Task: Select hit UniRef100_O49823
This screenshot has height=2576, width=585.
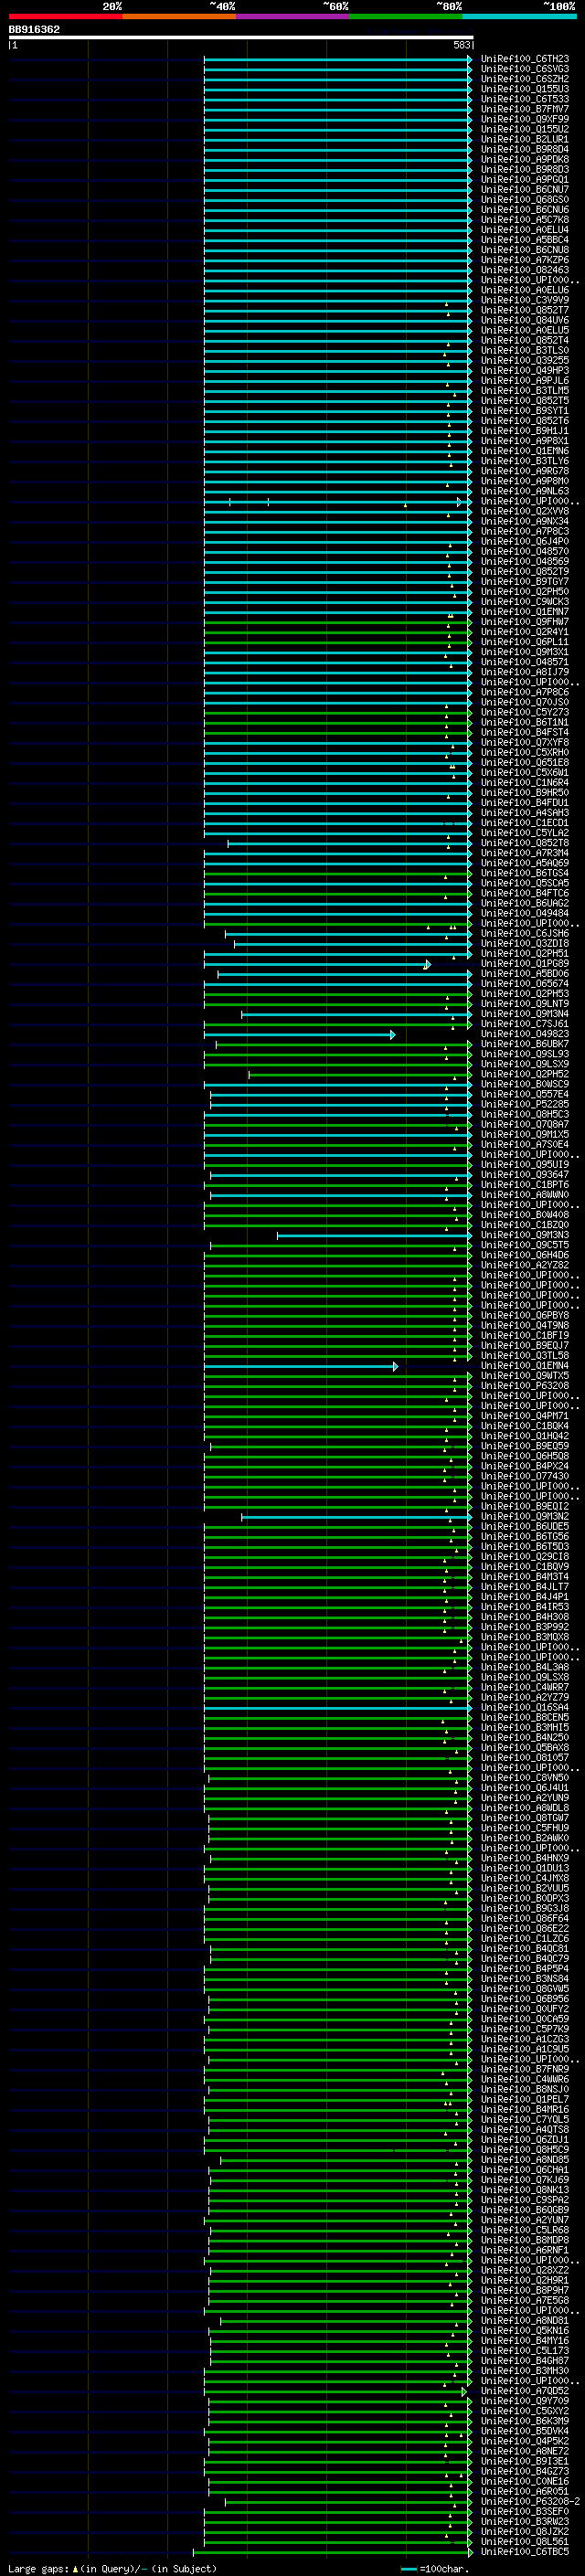Action: 524,1034
